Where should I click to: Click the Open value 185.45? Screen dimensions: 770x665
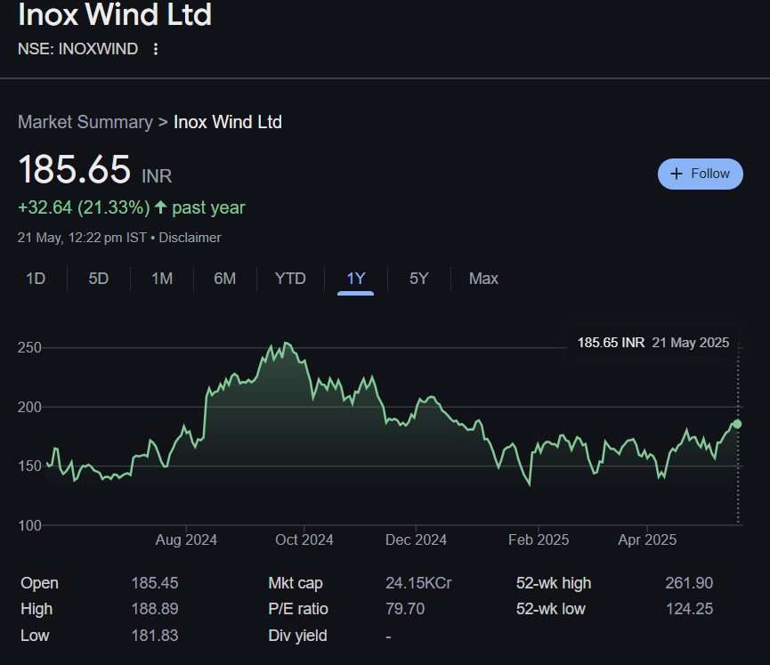(155, 583)
